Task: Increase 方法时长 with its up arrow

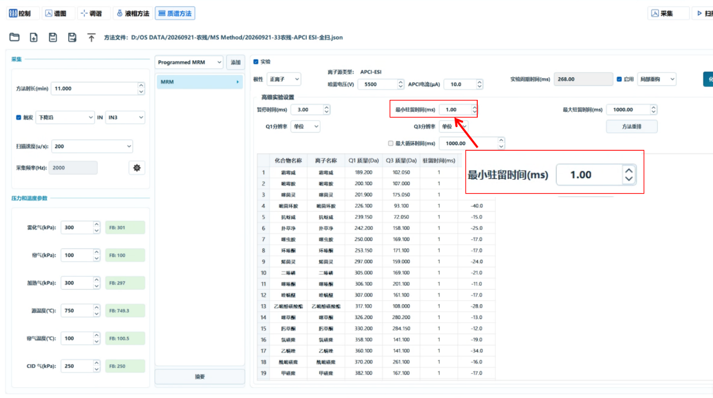Action: [141, 86]
